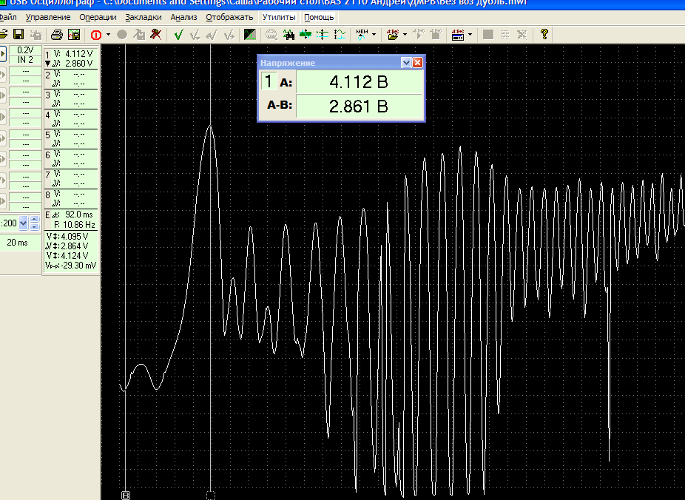Image resolution: width=685 pixels, height=500 pixels.
Task: Click the up arrow of the :200 stepper
Action: click(x=35, y=220)
